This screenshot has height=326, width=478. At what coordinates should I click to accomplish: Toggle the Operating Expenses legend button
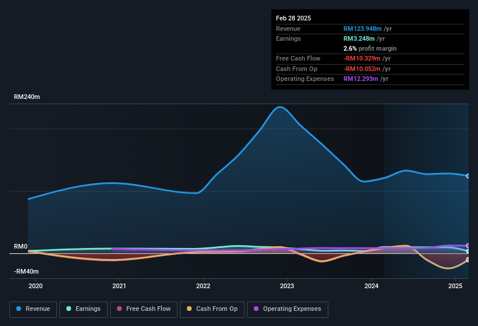[x=288, y=310]
